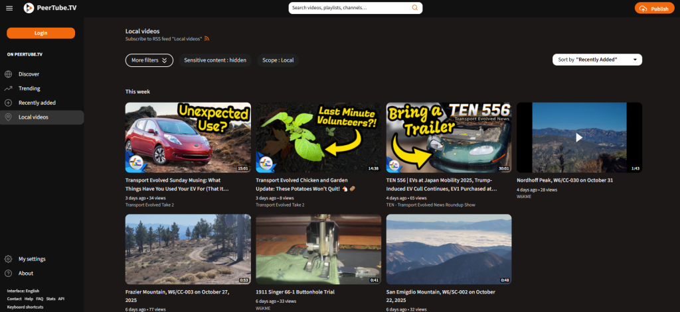
Task: Click the Discover globe icon
Action: 8,74
